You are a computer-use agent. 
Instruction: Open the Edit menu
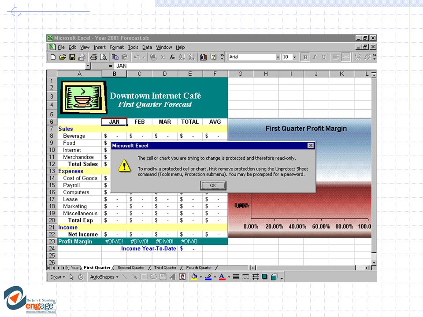[x=72, y=47]
